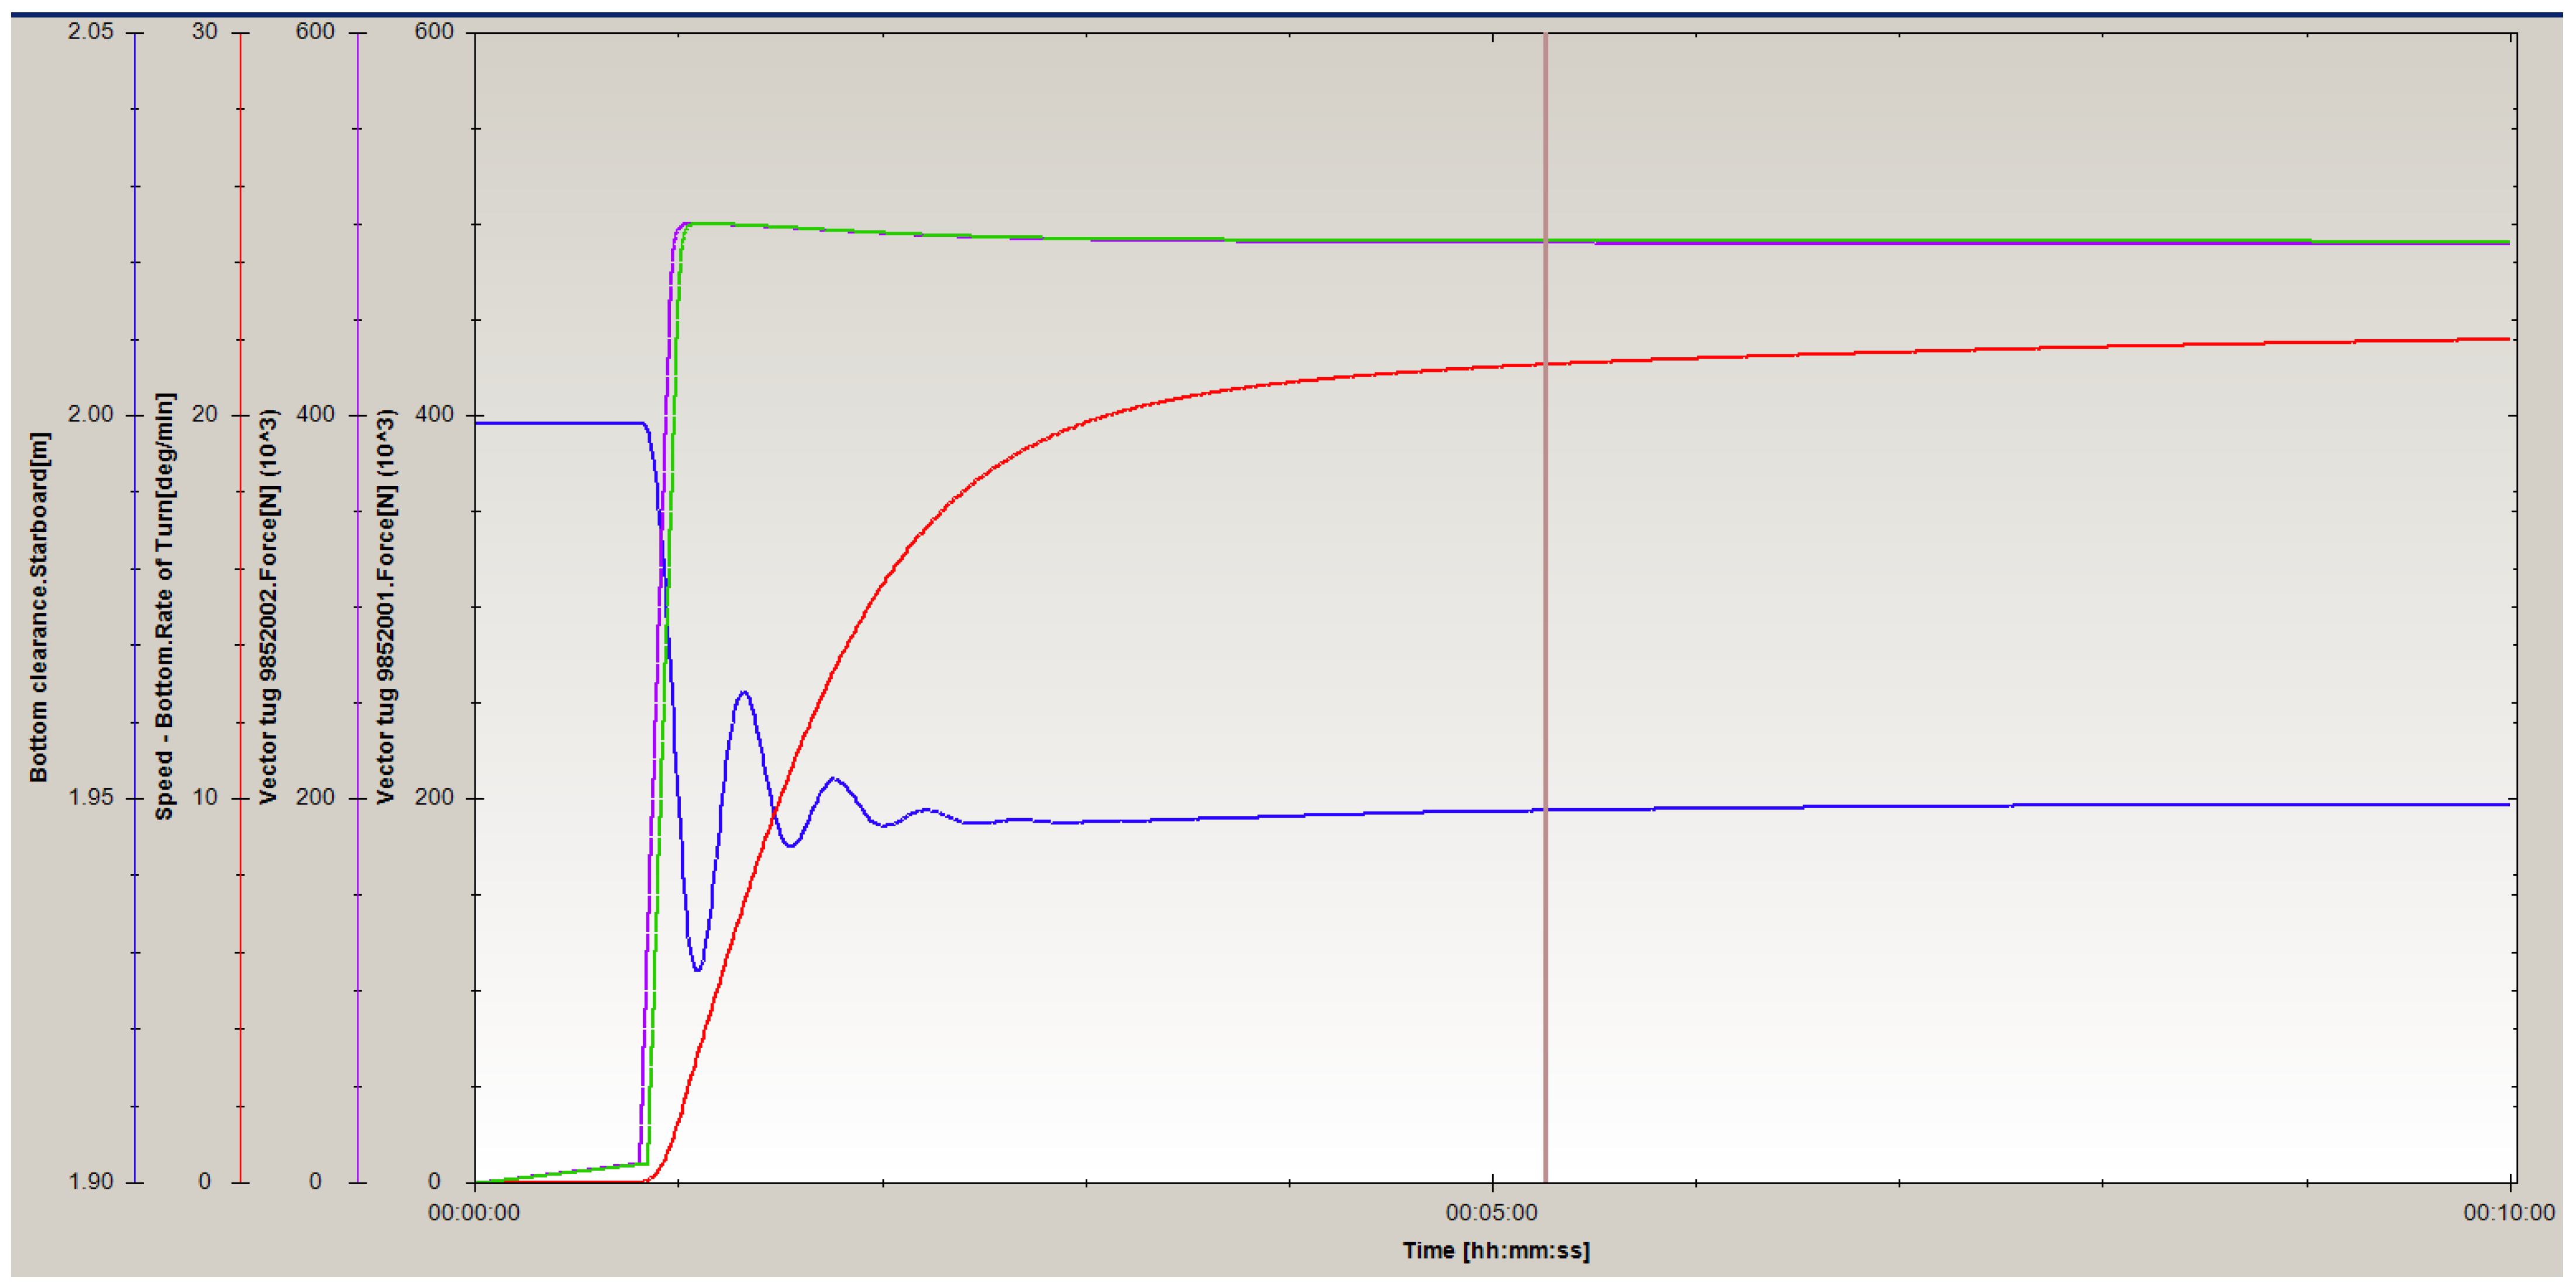2576x1287 pixels.
Task: Click the first rebound peak of blue curve
Action: click(x=743, y=692)
